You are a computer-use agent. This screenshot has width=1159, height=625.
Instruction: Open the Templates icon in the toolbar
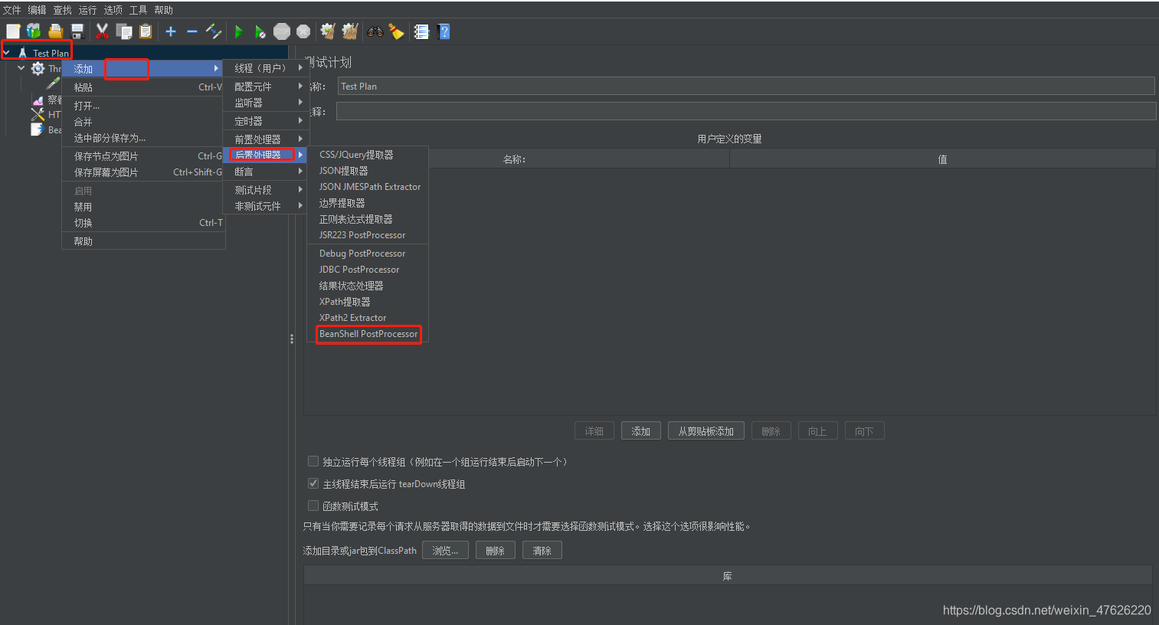34,31
